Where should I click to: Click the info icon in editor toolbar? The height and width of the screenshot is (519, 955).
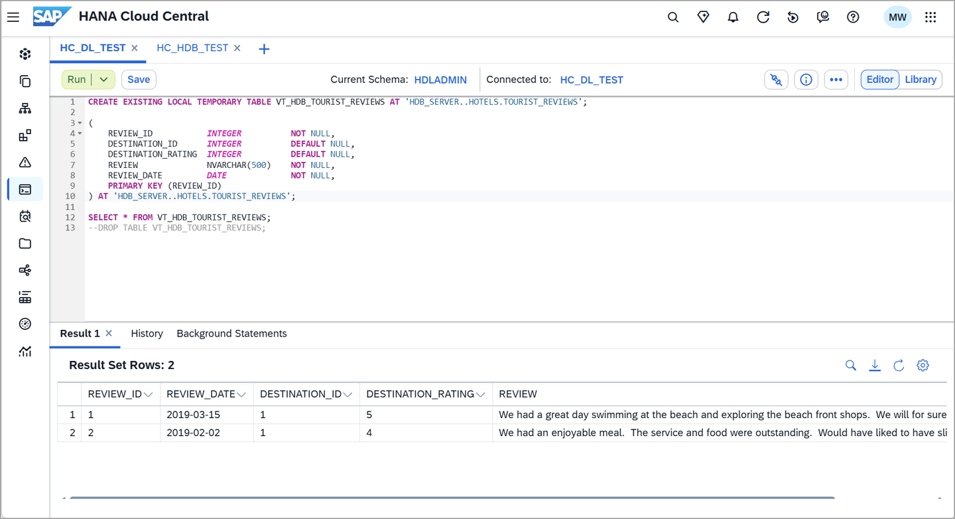coord(806,80)
